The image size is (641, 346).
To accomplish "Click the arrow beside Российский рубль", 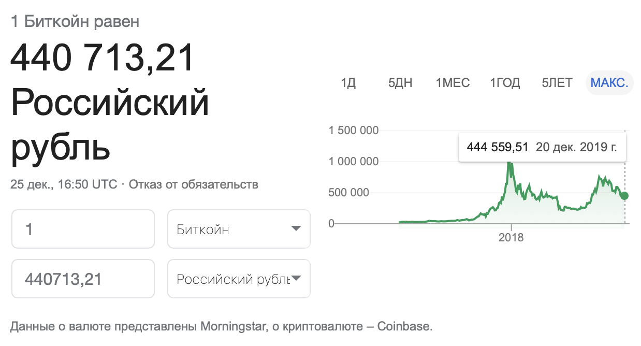I will 296,279.
